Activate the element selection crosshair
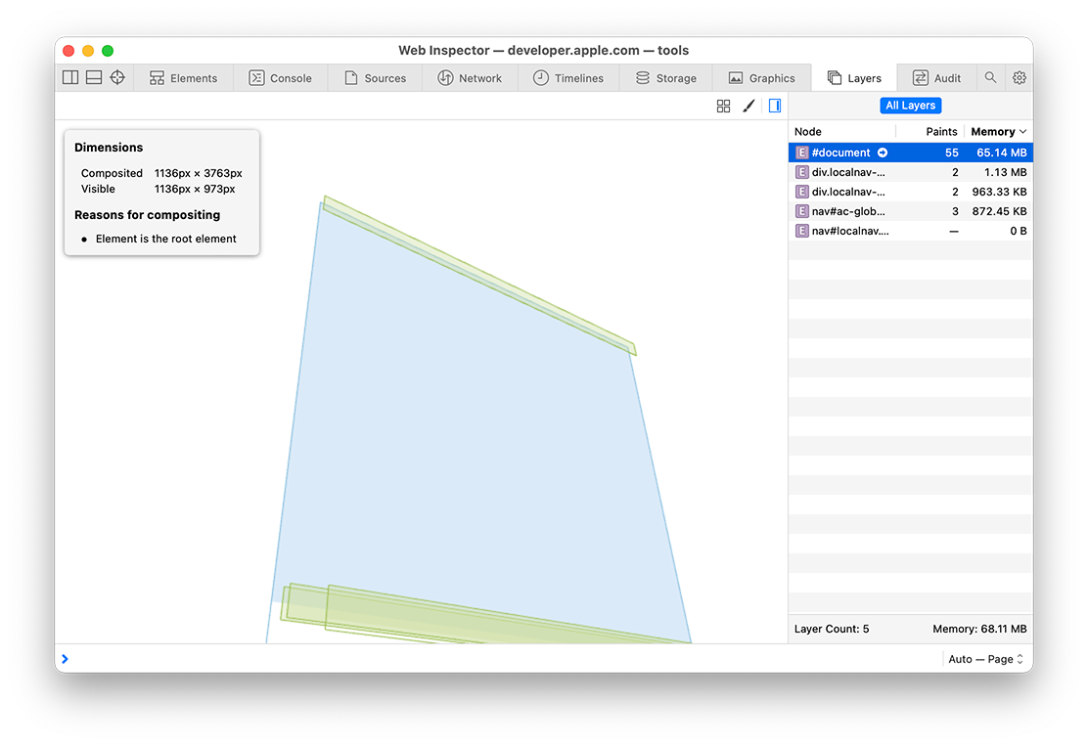Screen dimensions: 1088x745 point(117,77)
